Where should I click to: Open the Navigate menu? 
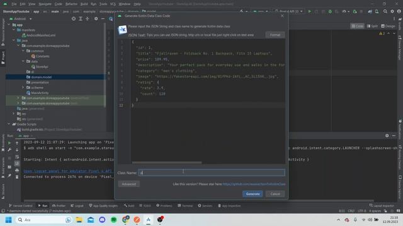click(45, 4)
